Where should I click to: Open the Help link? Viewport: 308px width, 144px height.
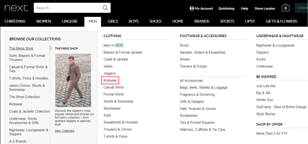(x=245, y=8)
